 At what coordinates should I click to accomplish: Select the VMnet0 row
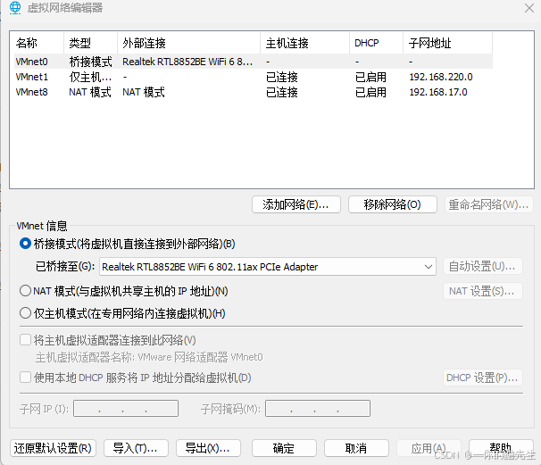pos(254,62)
